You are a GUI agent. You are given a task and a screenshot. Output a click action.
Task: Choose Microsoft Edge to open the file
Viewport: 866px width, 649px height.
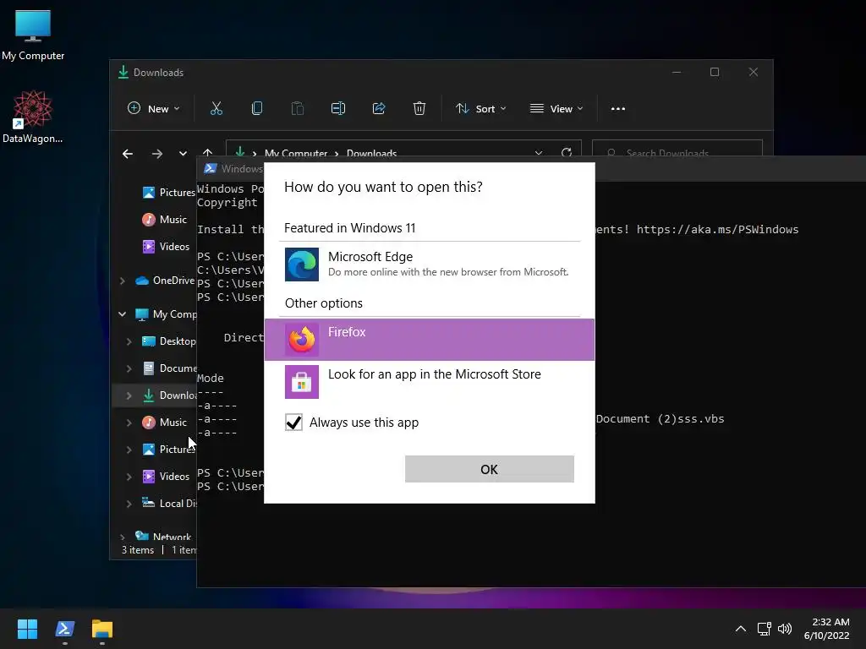click(x=429, y=265)
